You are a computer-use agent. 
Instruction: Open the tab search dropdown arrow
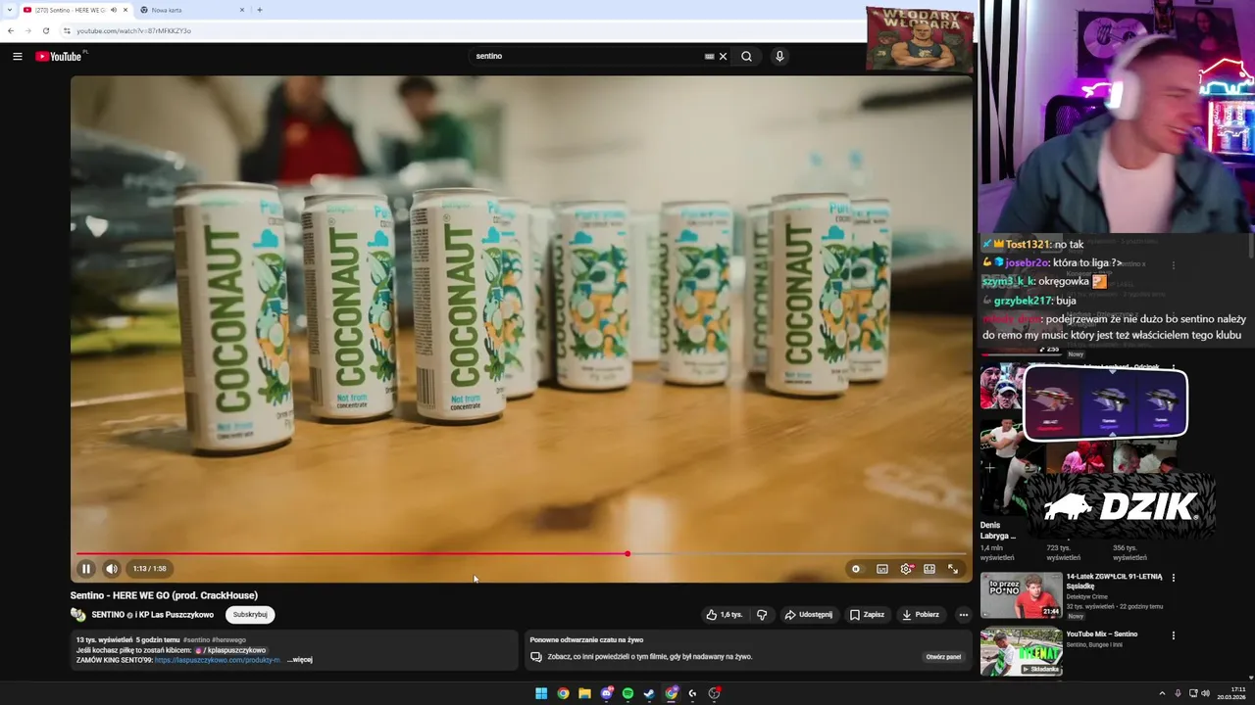(x=10, y=10)
